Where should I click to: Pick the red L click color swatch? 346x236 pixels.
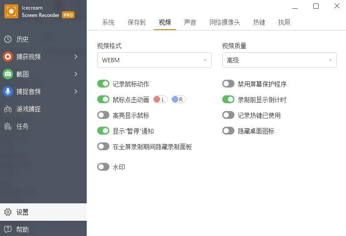click(157, 100)
